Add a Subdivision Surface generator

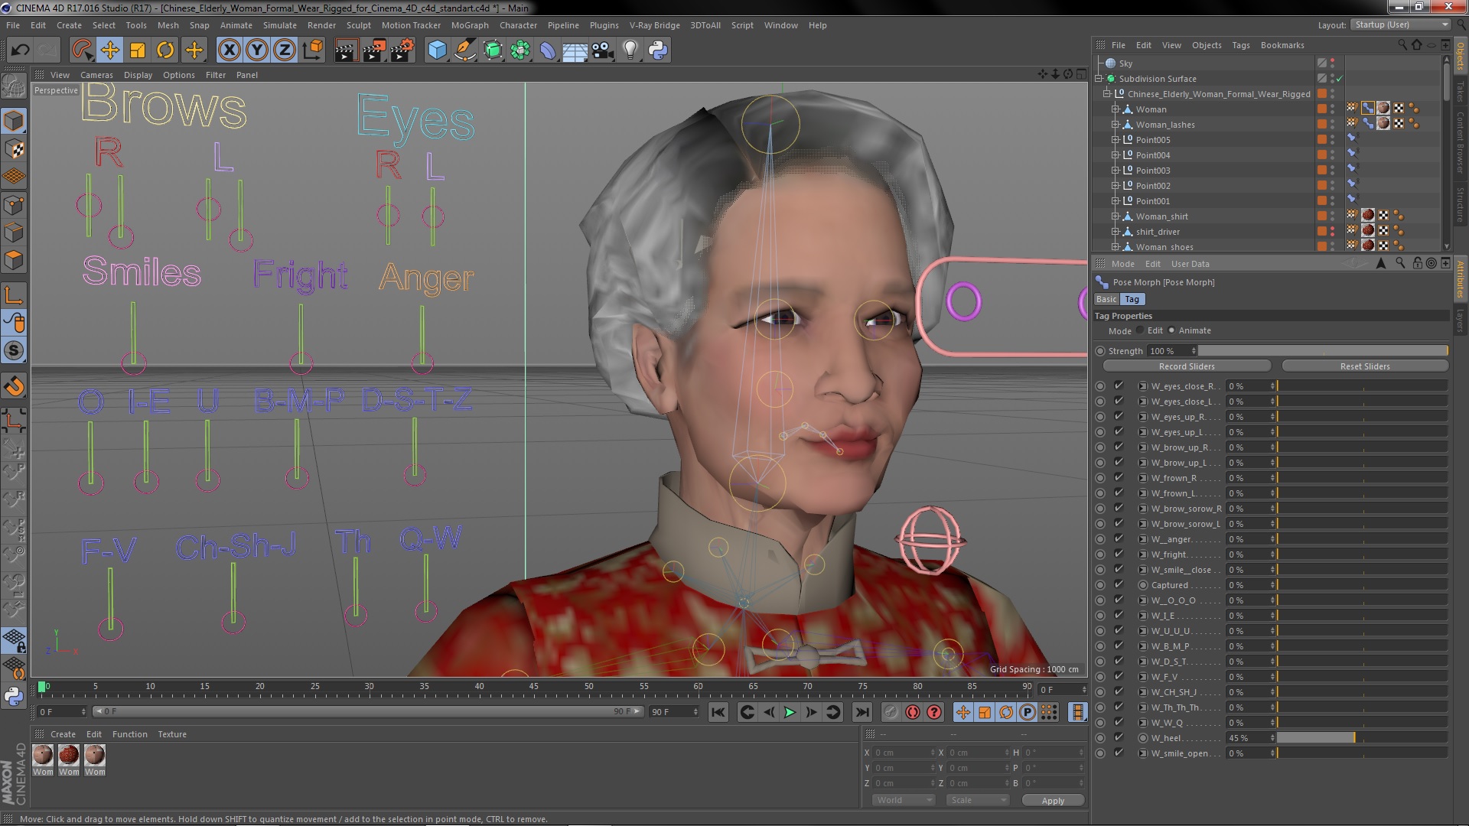(493, 50)
